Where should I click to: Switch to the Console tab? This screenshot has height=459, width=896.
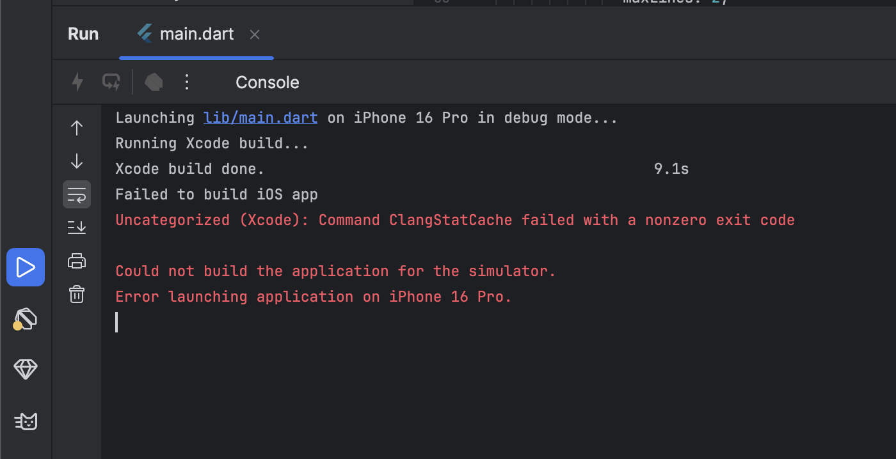coord(268,82)
